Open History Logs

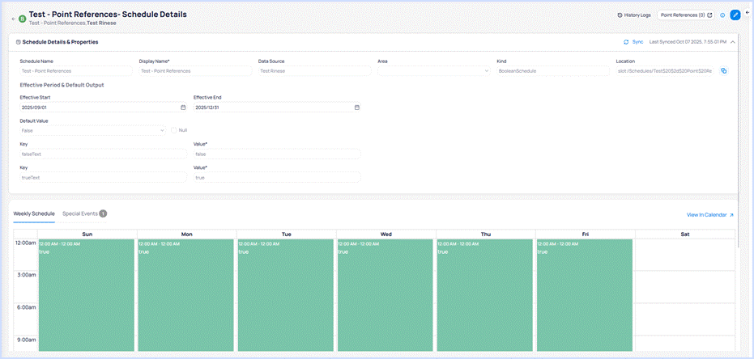click(x=633, y=15)
